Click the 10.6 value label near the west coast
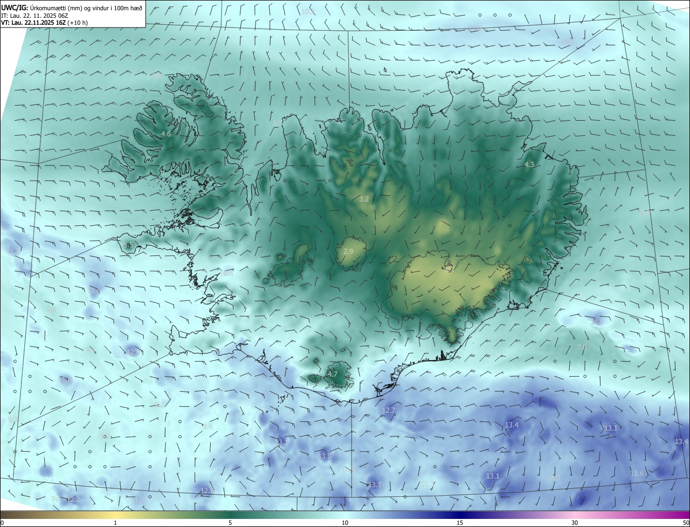This screenshot has height=527, width=690. click(227, 274)
